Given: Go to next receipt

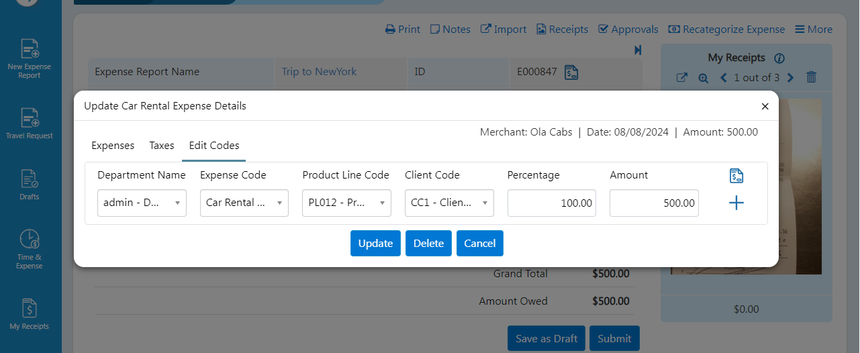Looking at the screenshot, I should (790, 78).
